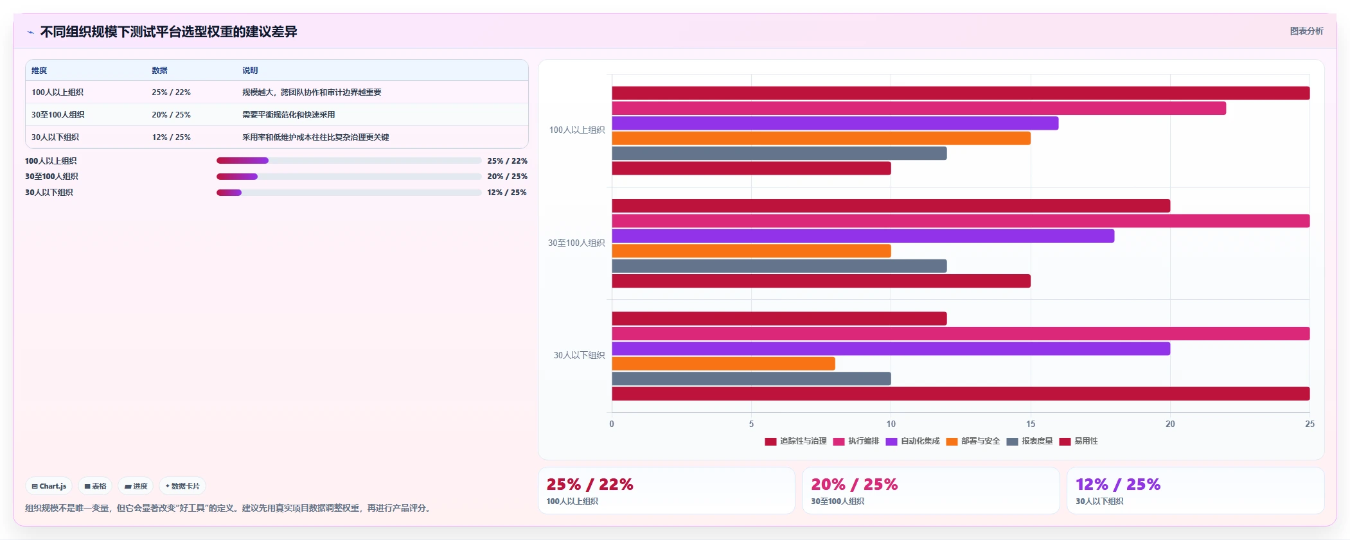Click the 30至100人组织 progress bar
Viewport: 1350px width, 540px height.
[349, 177]
